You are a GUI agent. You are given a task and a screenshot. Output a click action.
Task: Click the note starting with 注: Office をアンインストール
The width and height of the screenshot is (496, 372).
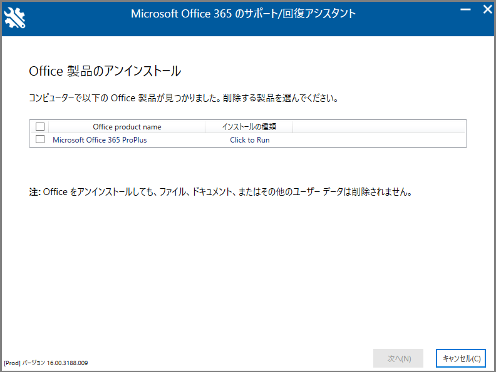(x=220, y=192)
